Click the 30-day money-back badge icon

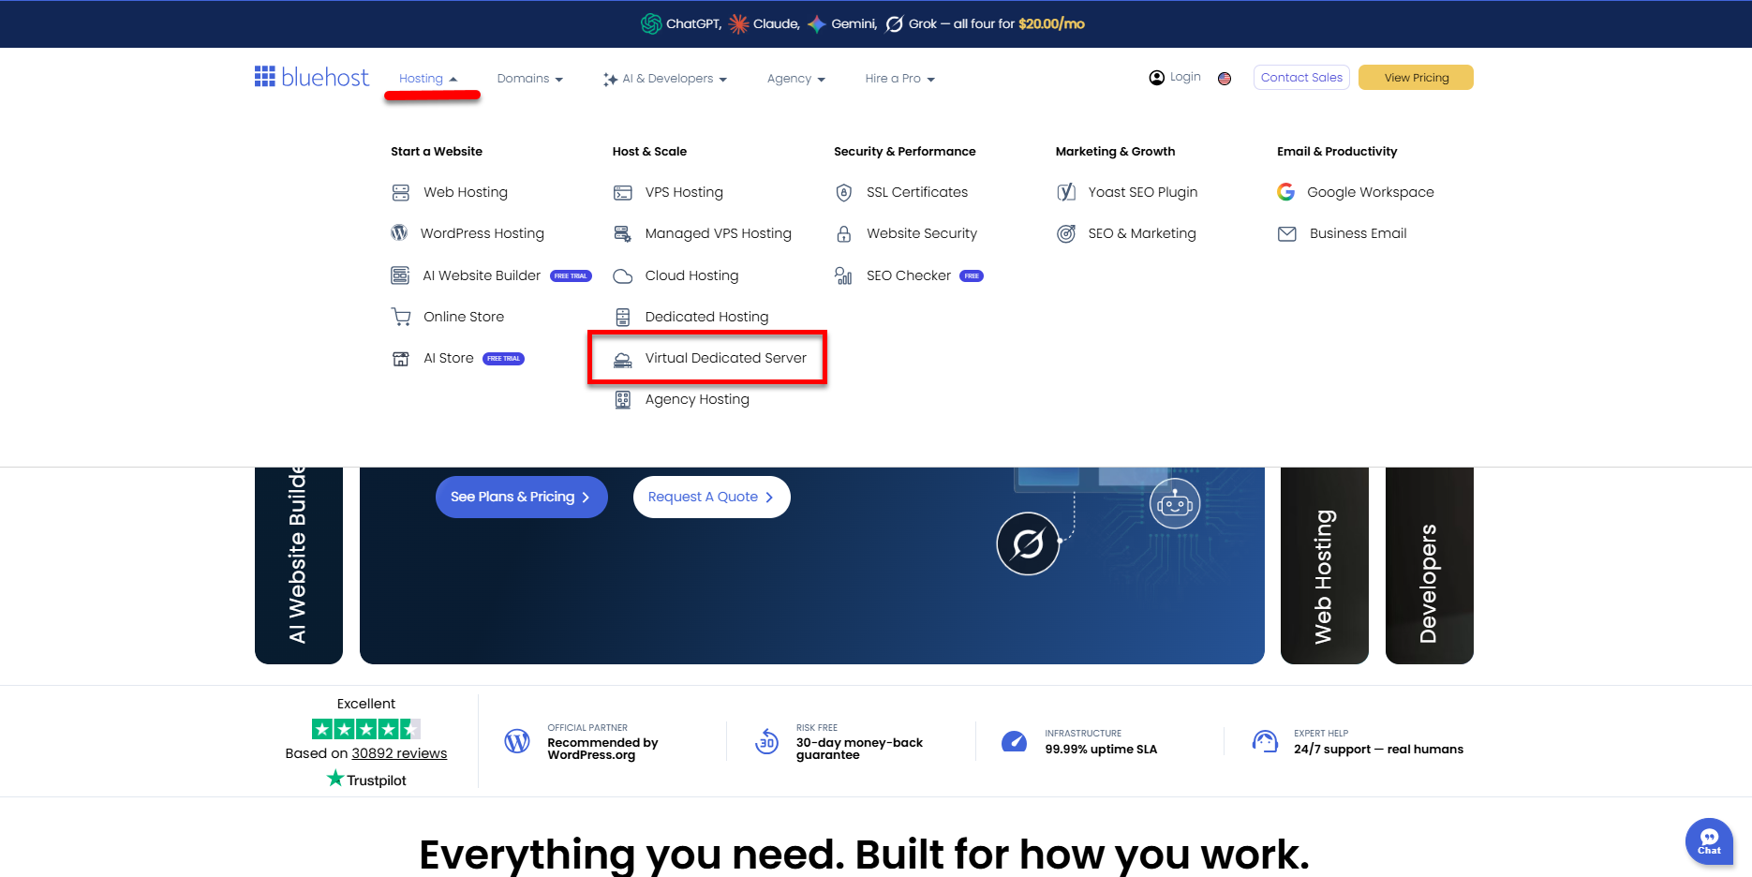pos(767,741)
